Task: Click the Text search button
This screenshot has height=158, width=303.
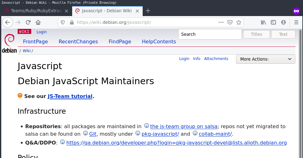Action: [x=283, y=34]
